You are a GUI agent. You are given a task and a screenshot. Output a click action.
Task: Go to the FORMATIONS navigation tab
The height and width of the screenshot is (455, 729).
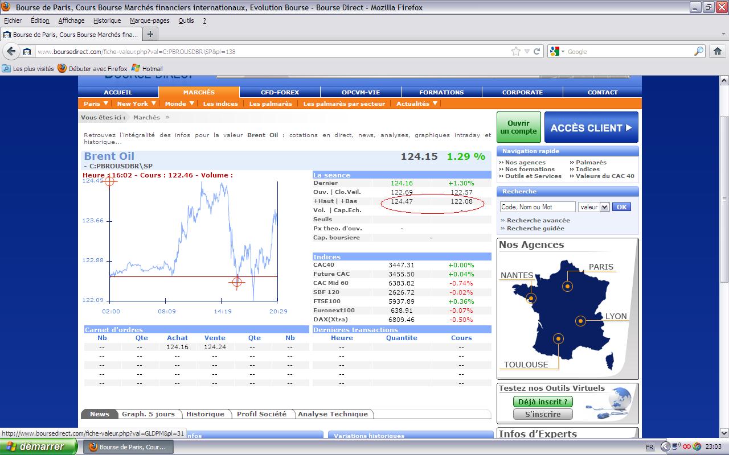pos(441,92)
